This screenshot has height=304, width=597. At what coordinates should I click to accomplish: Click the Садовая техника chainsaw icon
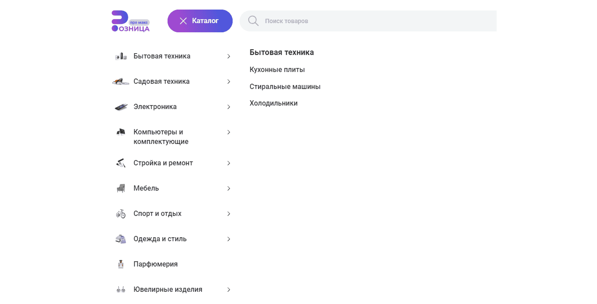tap(121, 82)
